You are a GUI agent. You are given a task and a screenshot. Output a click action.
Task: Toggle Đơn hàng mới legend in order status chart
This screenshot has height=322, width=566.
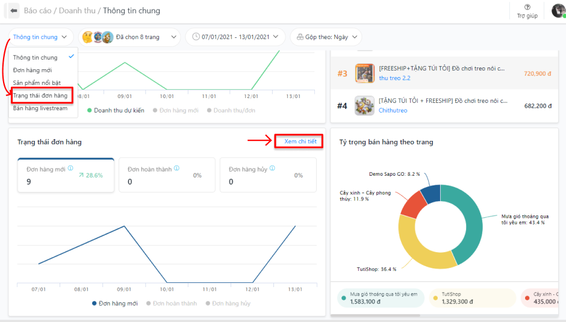pyautogui.click(x=115, y=303)
